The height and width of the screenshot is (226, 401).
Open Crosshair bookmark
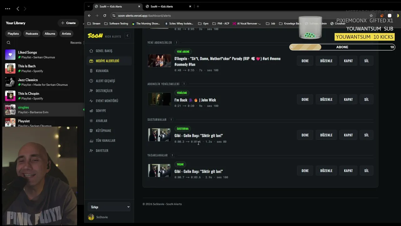(x=338, y=24)
